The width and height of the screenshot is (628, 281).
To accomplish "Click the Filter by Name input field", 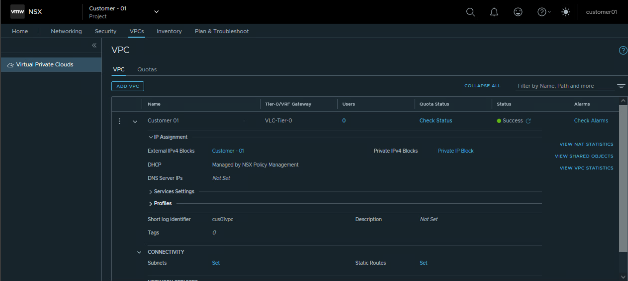I will pyautogui.click(x=564, y=86).
